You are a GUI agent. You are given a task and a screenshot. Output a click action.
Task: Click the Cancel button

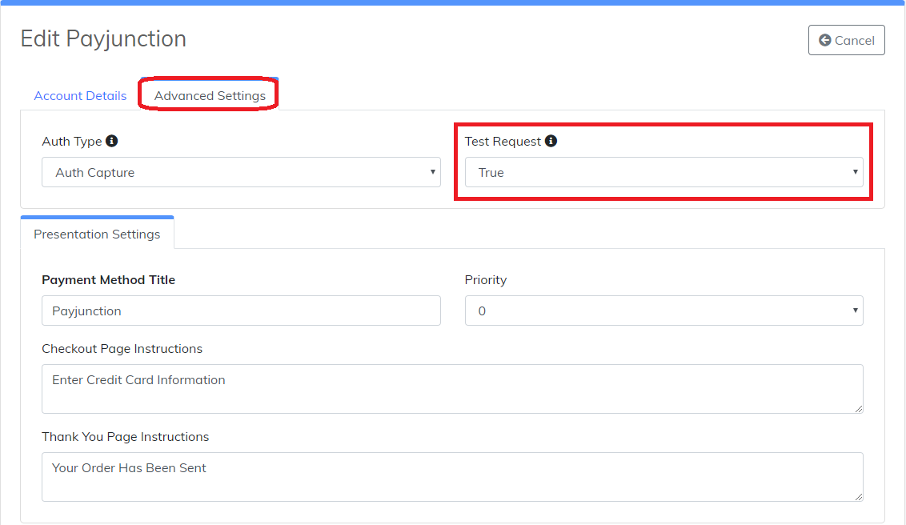[x=846, y=41]
